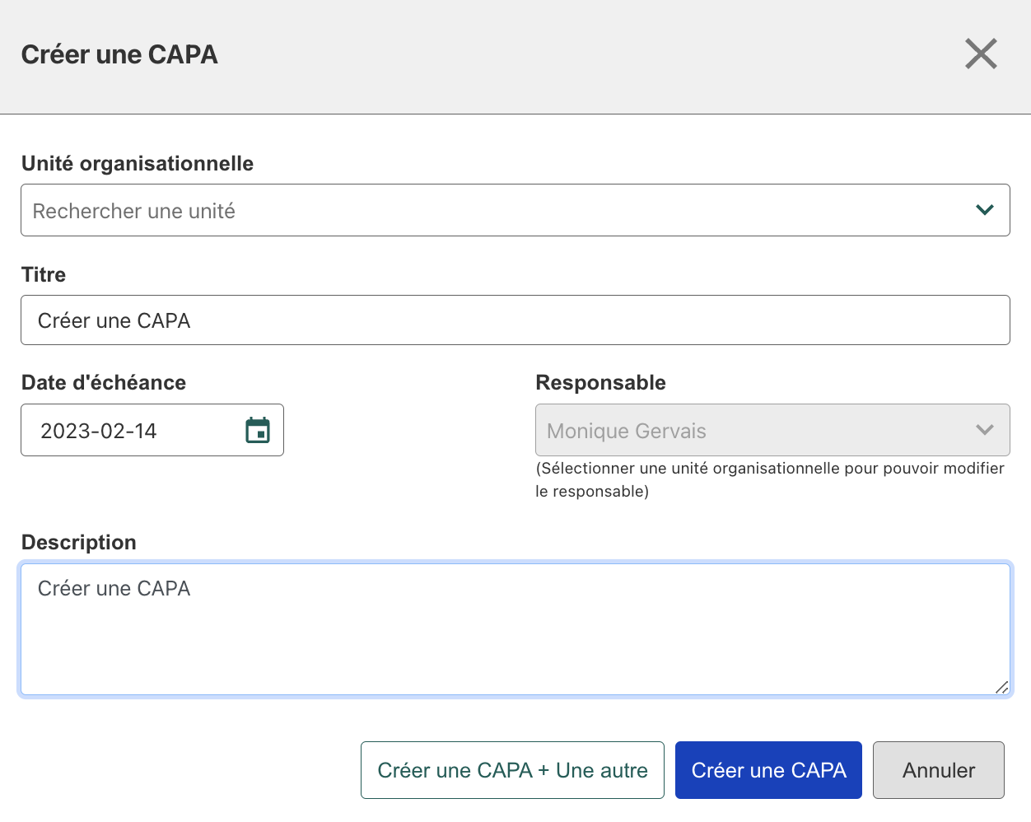
Task: Click into the Titre text field
Action: [515, 320]
